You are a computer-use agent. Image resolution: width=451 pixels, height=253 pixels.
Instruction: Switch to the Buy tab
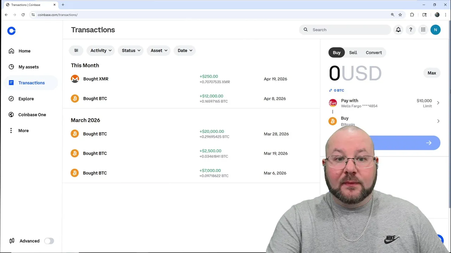click(x=337, y=53)
